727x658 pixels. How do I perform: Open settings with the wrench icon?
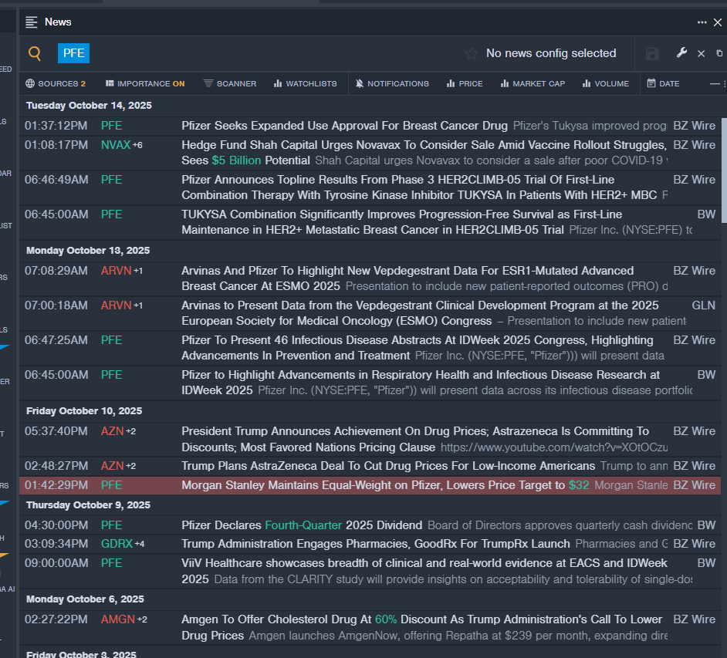(x=681, y=52)
